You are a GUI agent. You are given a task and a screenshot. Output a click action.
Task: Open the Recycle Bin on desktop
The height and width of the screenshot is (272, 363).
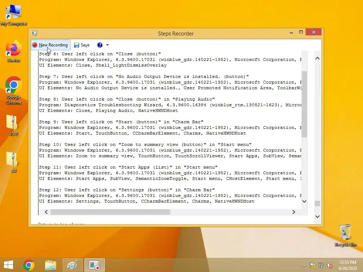345,235
